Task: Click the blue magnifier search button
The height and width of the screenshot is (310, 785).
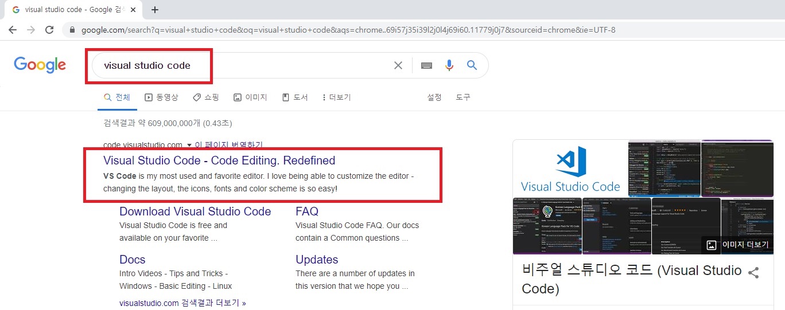Action: (x=472, y=65)
